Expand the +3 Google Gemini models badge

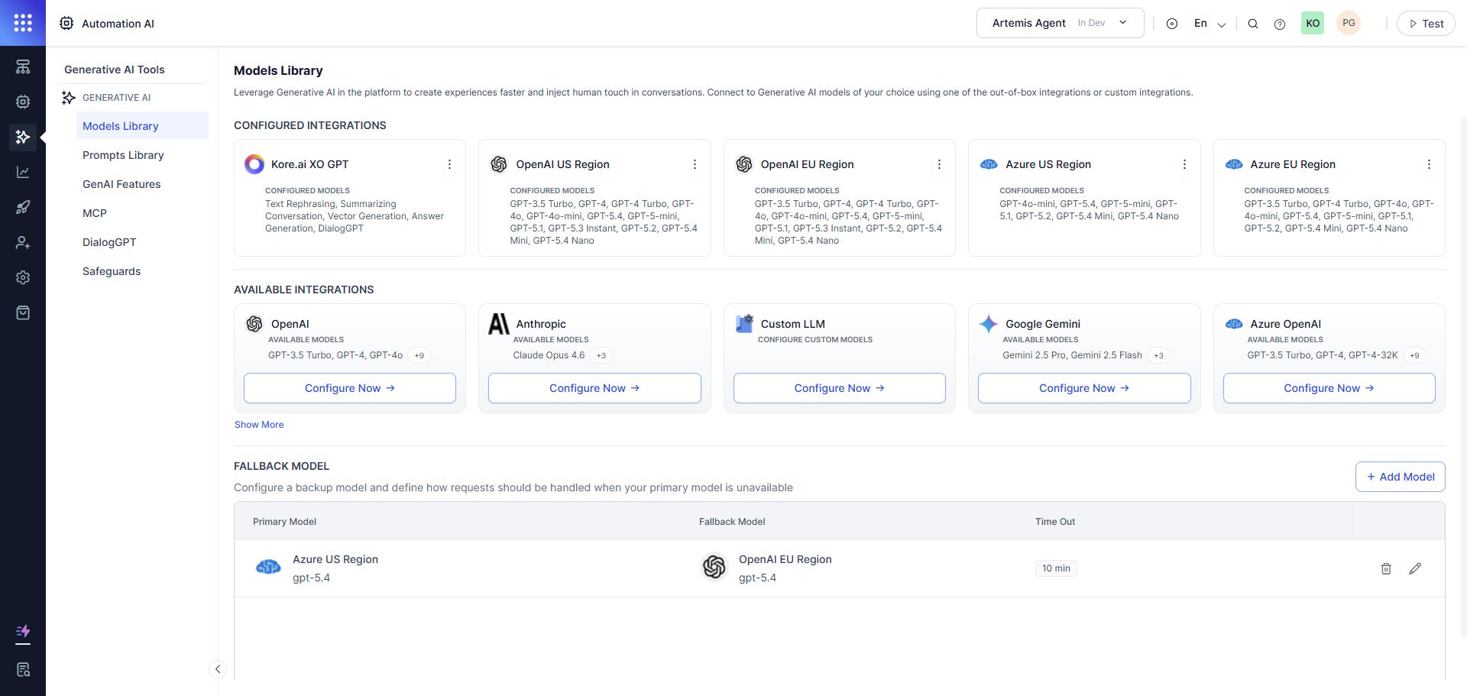[x=1159, y=355]
